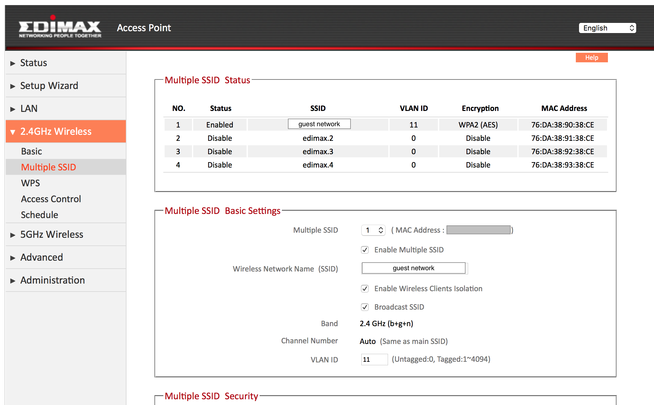Click the Edimax logo
The image size is (654, 405).
click(60, 27)
